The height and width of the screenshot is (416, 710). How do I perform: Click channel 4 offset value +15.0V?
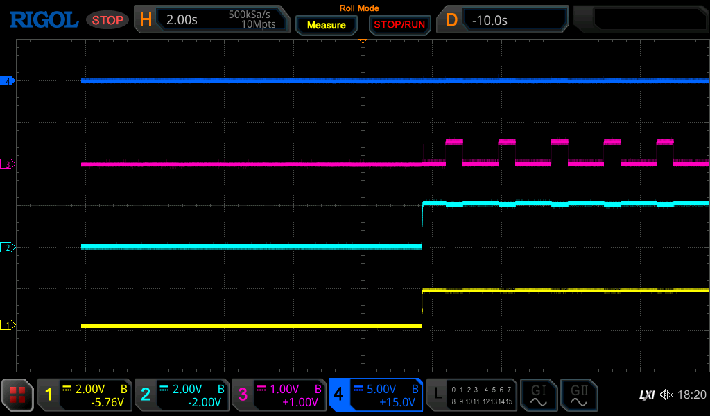(397, 402)
